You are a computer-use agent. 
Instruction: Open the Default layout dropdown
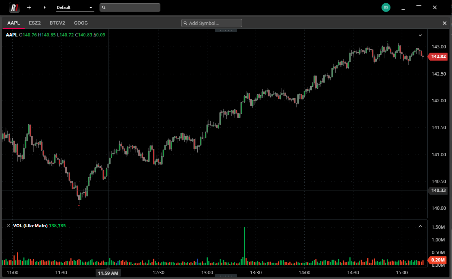[75, 7]
